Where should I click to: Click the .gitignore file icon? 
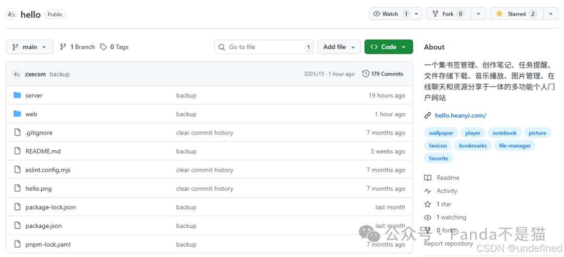[x=17, y=132]
